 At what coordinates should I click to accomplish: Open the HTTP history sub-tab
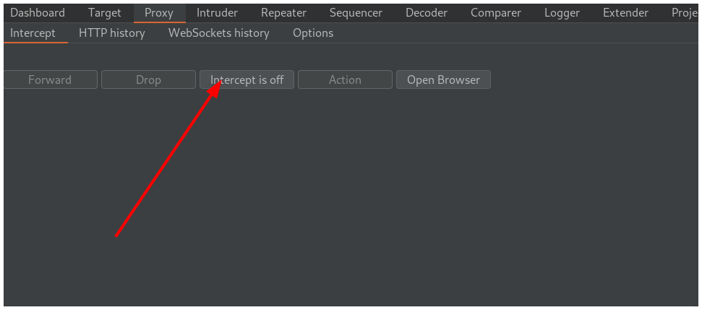coord(112,33)
